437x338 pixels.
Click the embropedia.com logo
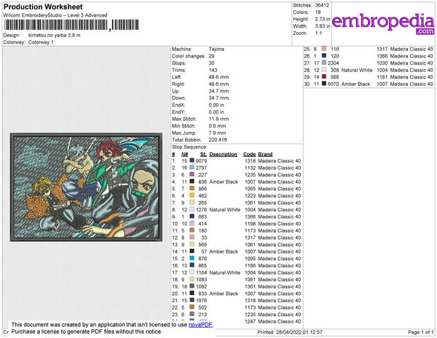[x=383, y=23]
